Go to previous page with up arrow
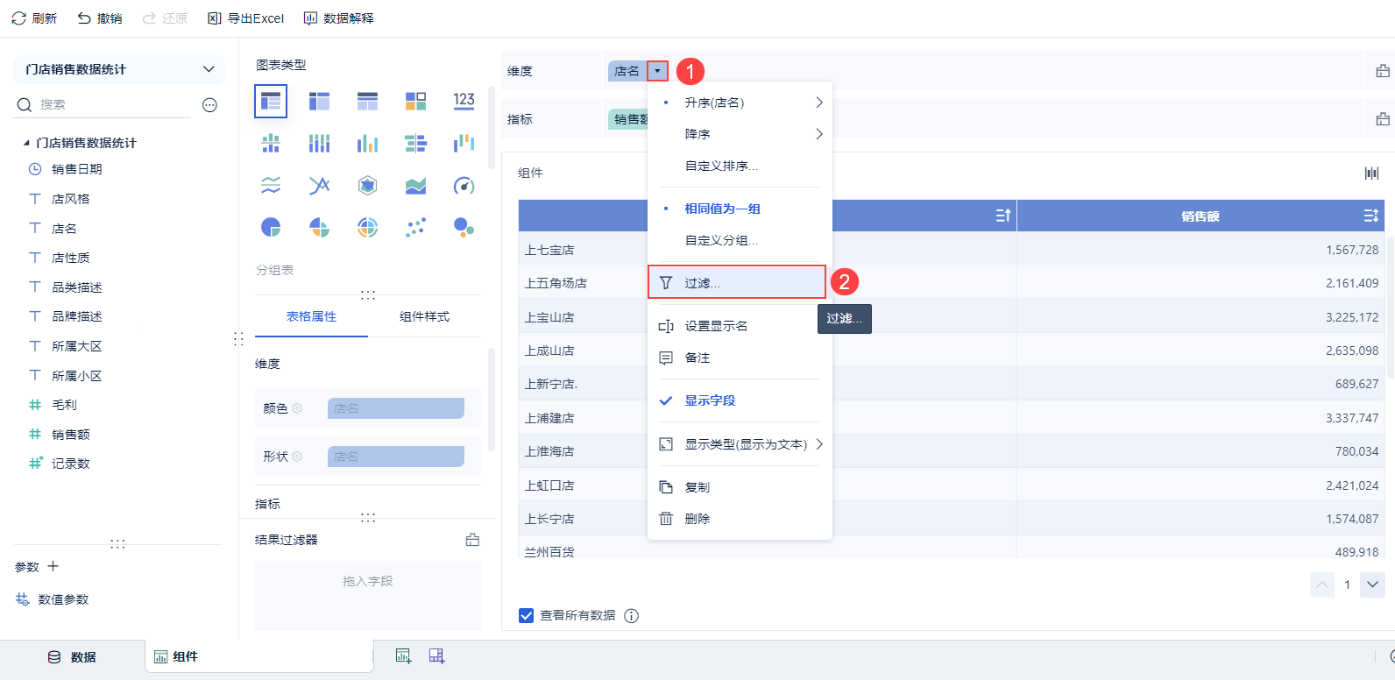The width and height of the screenshot is (1395, 680). [x=1322, y=584]
